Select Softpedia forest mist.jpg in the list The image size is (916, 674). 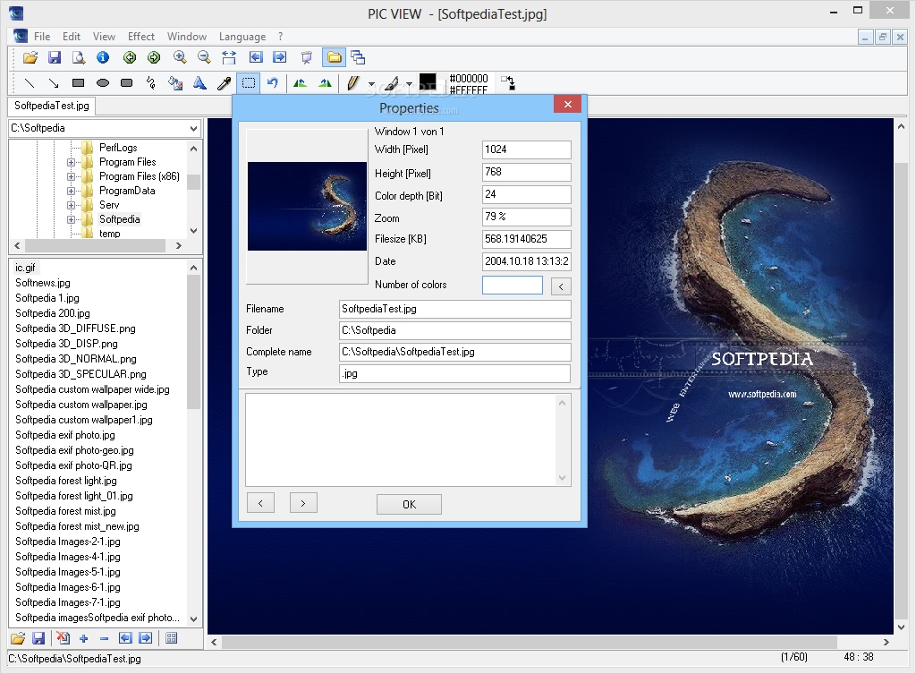pos(65,511)
